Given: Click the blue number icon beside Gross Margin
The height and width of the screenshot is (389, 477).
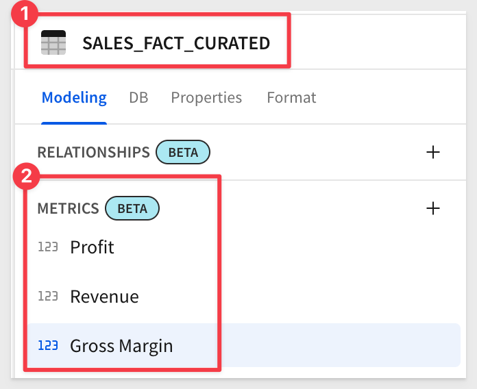Looking at the screenshot, I should 48,346.
